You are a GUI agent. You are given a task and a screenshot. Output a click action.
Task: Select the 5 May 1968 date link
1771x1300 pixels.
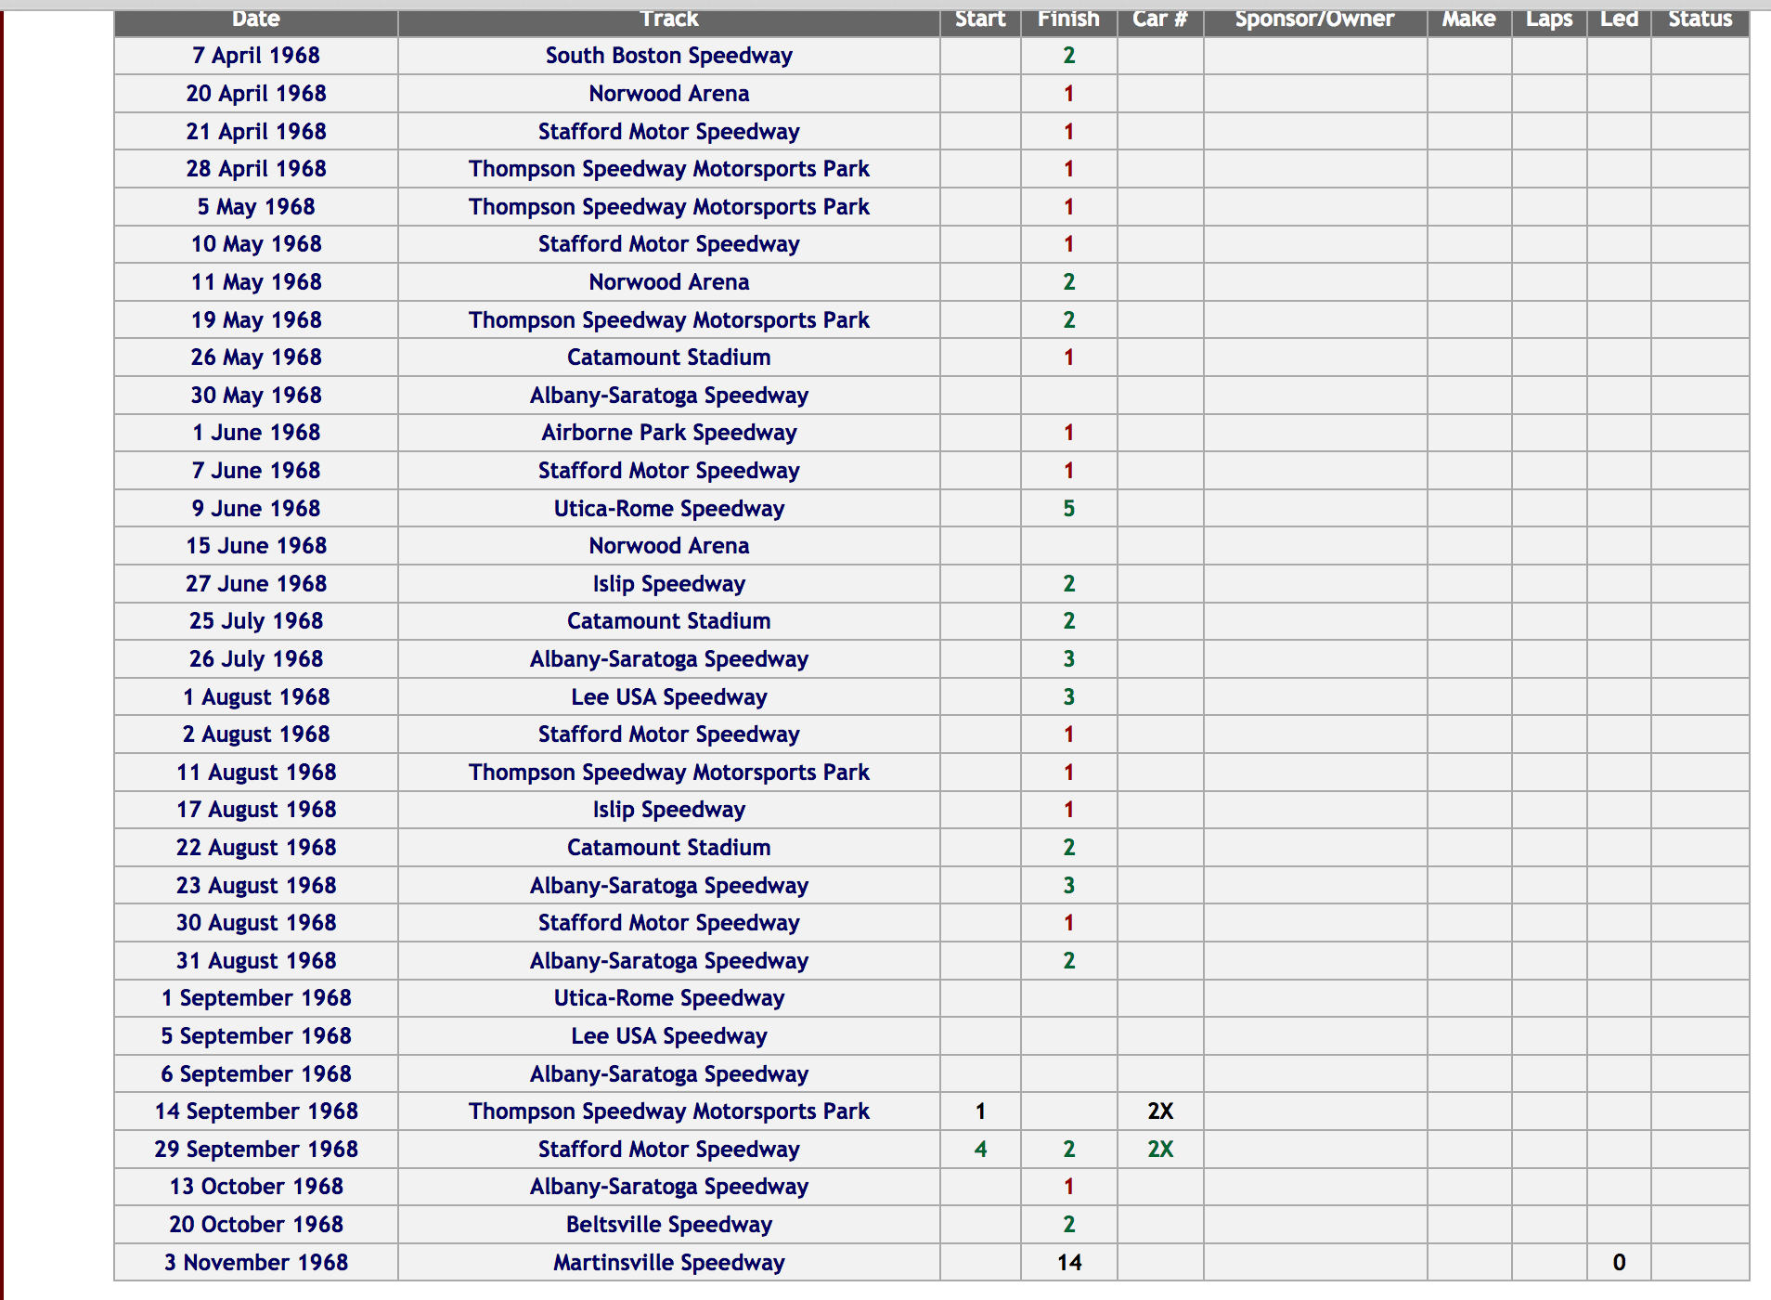pyautogui.click(x=256, y=207)
